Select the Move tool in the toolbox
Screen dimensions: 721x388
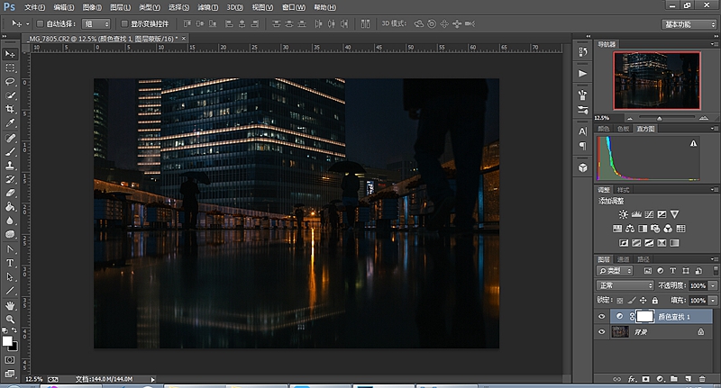tap(10, 54)
